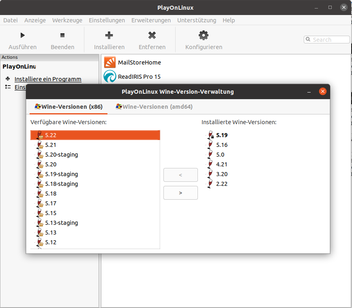Screen dimensions: 352x308
Task: Select available Wine version 5.20-staging
Action: [61, 155]
